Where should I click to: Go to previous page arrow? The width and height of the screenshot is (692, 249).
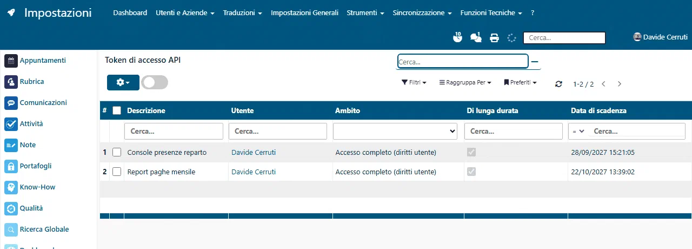(603, 84)
